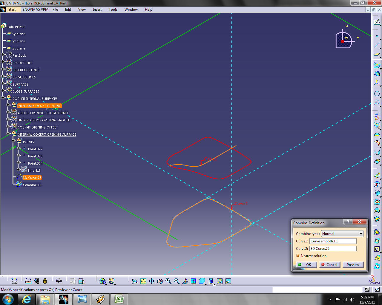Open the Tools menu
Screen dimensions: 382x305
113,10
